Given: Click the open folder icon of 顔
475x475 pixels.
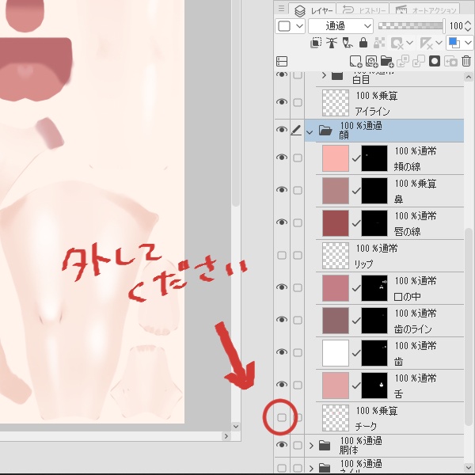Looking at the screenshot, I should [325, 131].
